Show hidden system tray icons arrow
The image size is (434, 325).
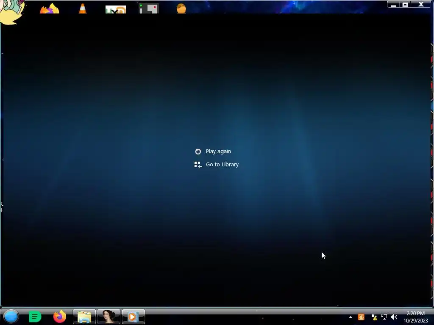[351, 317]
